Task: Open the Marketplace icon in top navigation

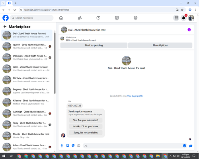Action: pos(117,18)
